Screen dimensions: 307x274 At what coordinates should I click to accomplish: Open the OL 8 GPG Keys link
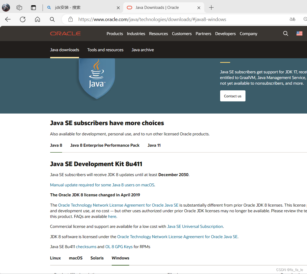pyautogui.click(x=119, y=246)
